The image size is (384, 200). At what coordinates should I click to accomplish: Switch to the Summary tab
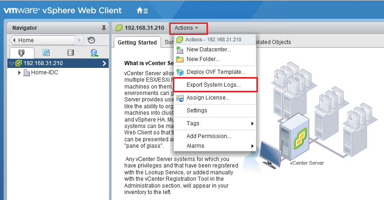[169, 42]
